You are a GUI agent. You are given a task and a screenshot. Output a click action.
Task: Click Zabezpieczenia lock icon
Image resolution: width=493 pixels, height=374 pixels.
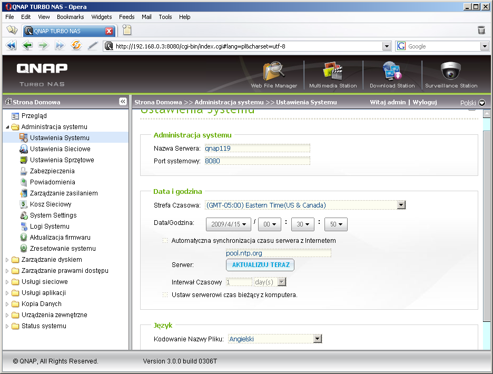click(x=24, y=171)
